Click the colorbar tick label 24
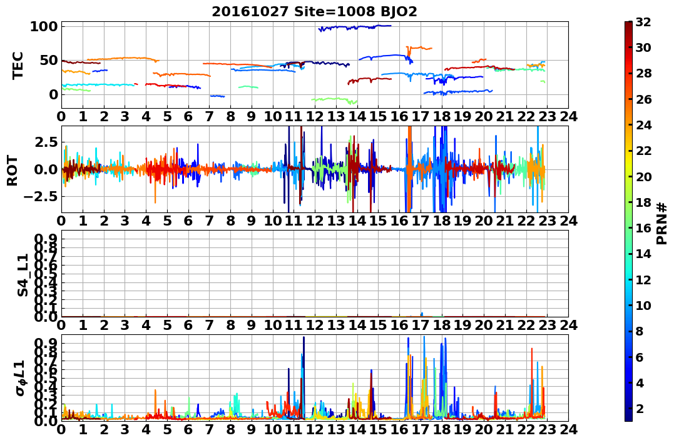Image resolution: width=674 pixels, height=443 pixels. [x=643, y=126]
